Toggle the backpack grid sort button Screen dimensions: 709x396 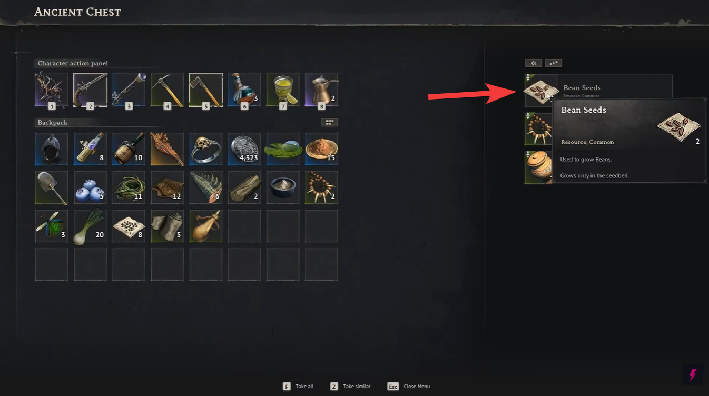tap(330, 122)
